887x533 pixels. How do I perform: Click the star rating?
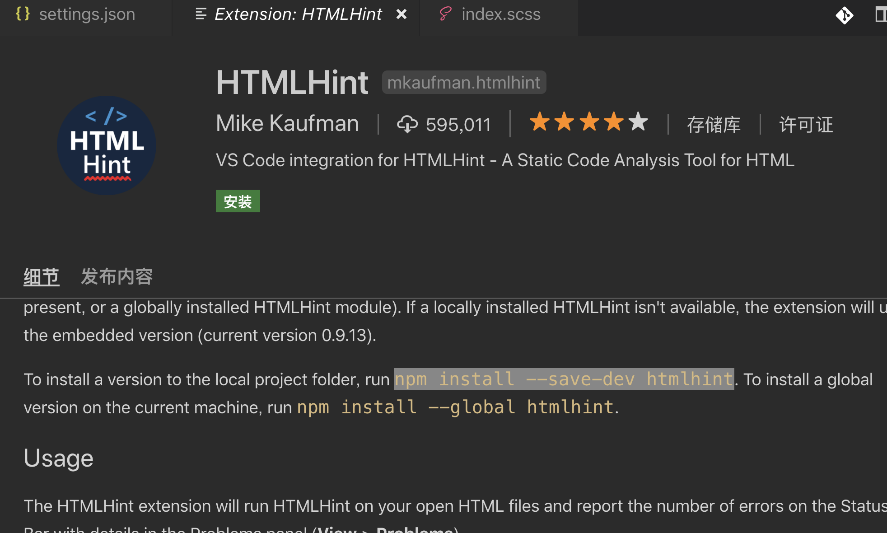pos(588,122)
